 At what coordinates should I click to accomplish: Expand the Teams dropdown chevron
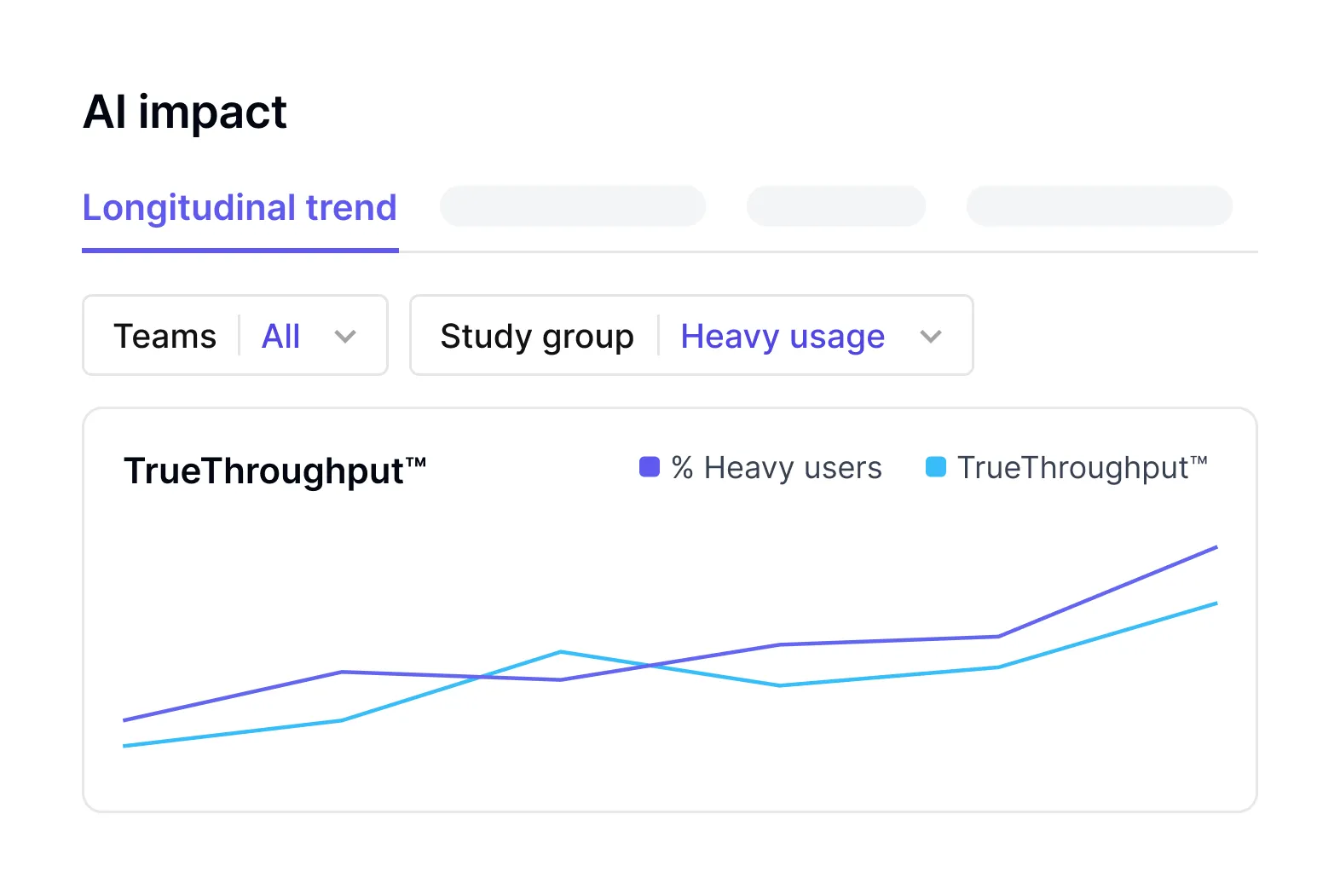point(345,336)
